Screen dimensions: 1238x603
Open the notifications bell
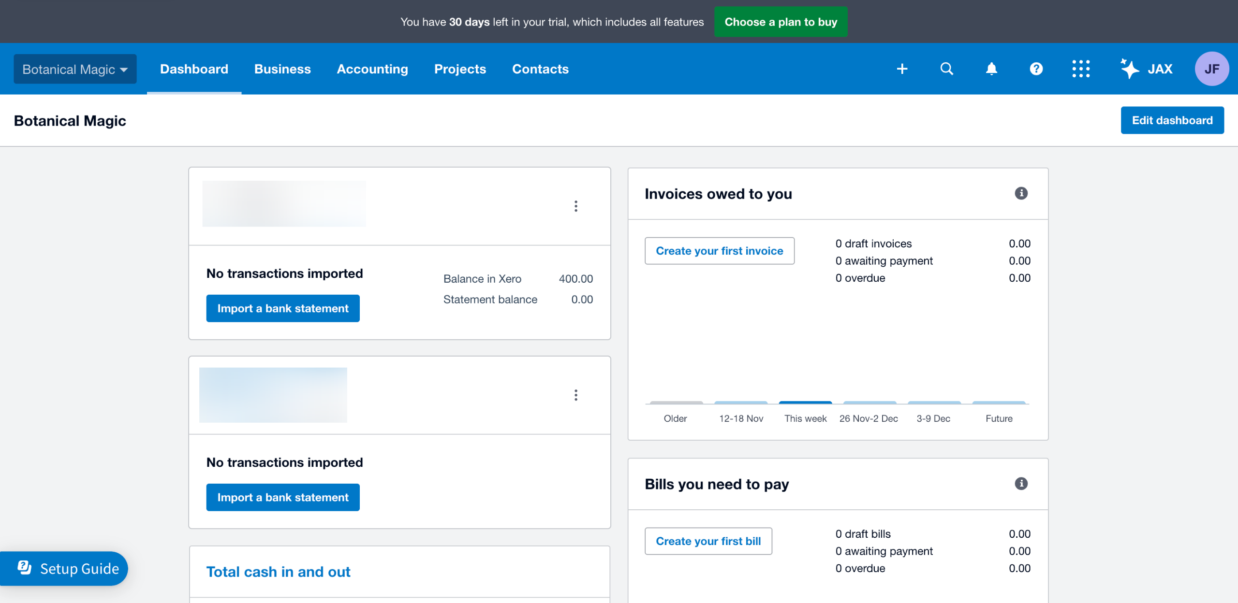[x=991, y=69]
